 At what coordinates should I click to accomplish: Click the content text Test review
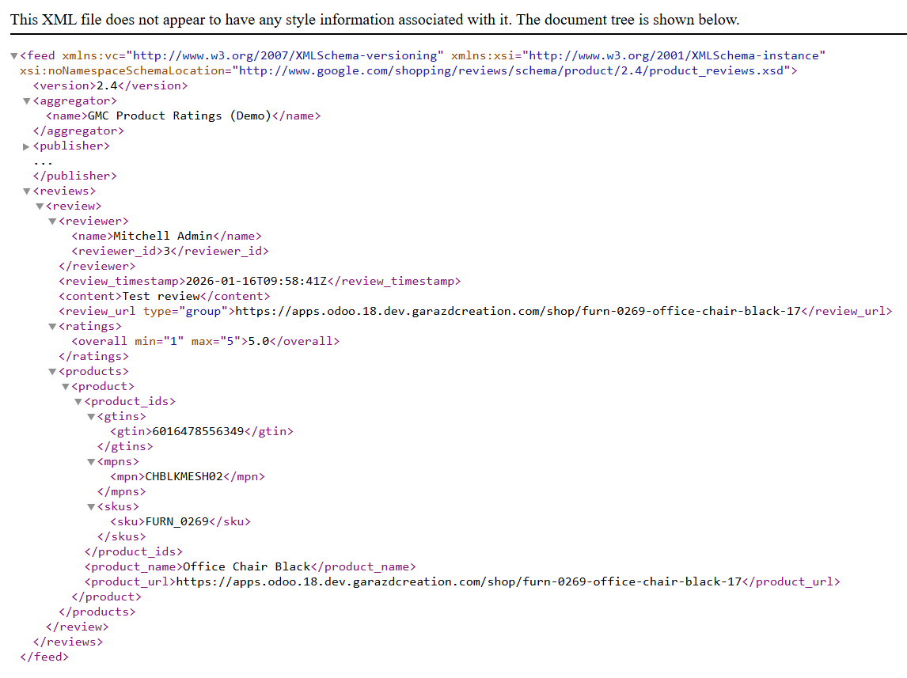(x=161, y=296)
